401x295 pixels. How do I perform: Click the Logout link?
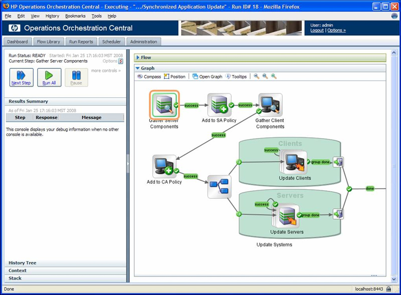[x=317, y=30]
